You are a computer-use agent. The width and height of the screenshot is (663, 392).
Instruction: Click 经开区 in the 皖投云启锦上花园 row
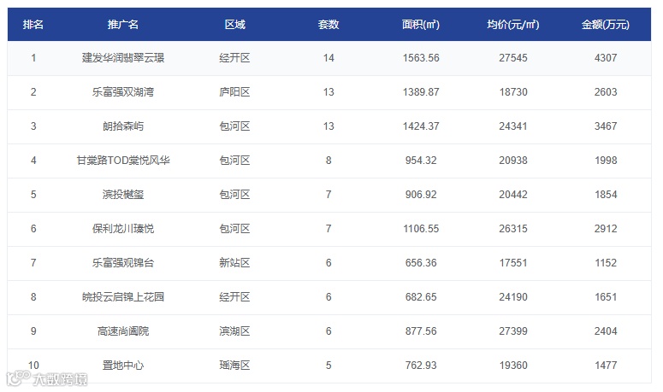(234, 297)
